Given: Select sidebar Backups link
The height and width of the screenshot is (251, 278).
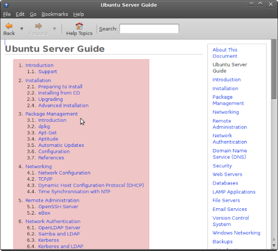Looking at the screenshot, I should (223, 242).
